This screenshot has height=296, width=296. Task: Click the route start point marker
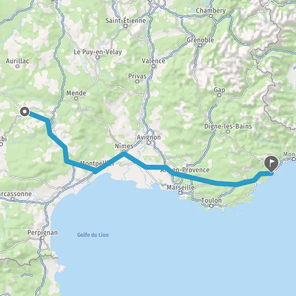click(25, 111)
